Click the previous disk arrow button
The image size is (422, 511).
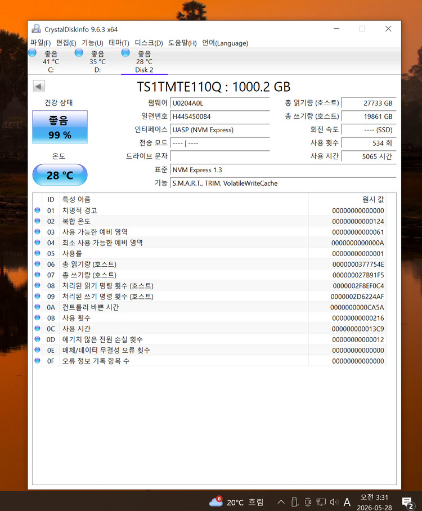coord(39,86)
